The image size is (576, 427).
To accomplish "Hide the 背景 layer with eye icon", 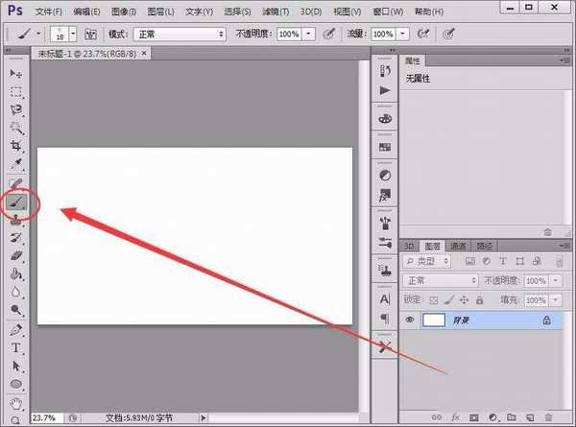I will (x=411, y=320).
